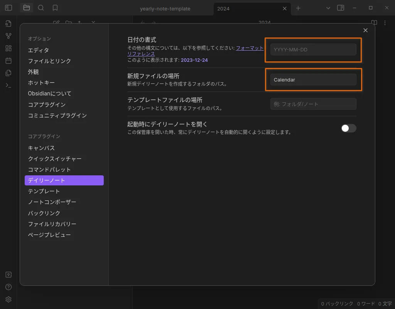395x309 pixels.
Task: Open the フォーマットリファレンス link
Action: (x=250, y=48)
